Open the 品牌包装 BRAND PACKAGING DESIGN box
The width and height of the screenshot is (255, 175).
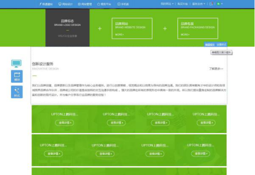[x=198, y=28]
